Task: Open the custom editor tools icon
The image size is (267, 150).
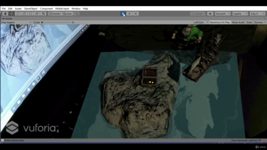Action: coord(43,14)
